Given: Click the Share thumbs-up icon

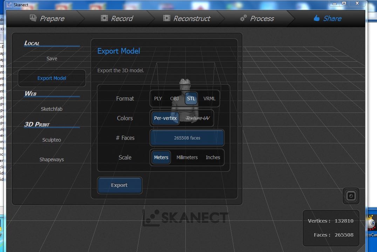Looking at the screenshot, I should [317, 18].
